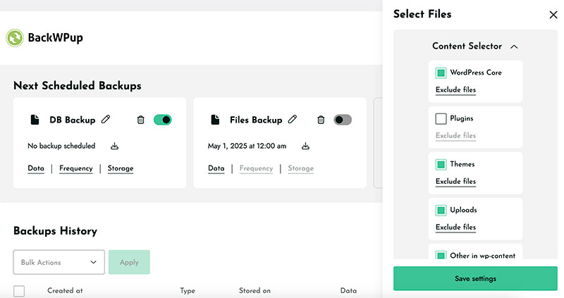564x298 pixels.
Task: Enable the Files Backup toggle switch
Action: pyautogui.click(x=343, y=120)
